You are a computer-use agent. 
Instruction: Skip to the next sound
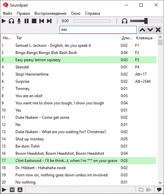(49, 21)
